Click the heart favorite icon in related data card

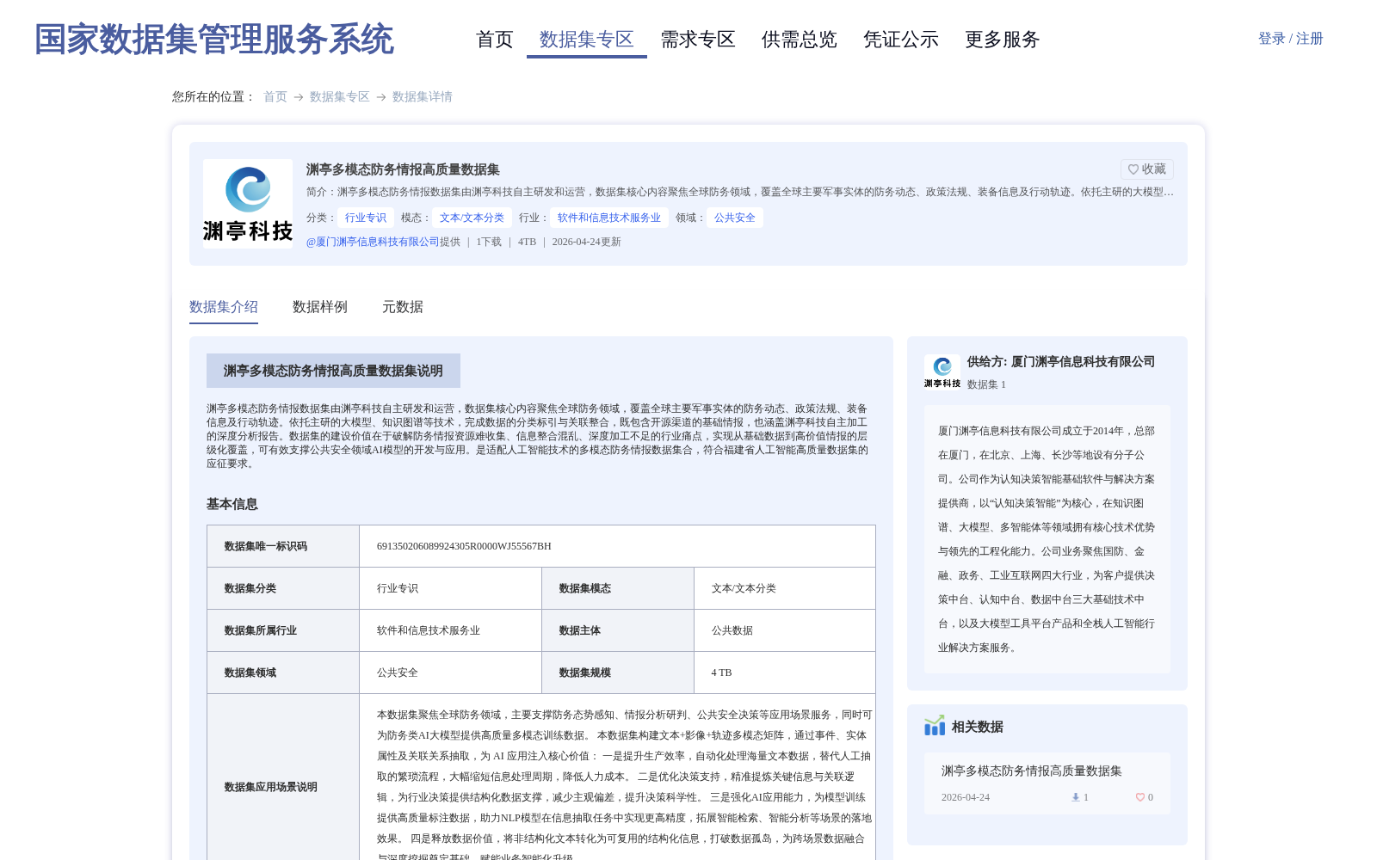[1140, 797]
